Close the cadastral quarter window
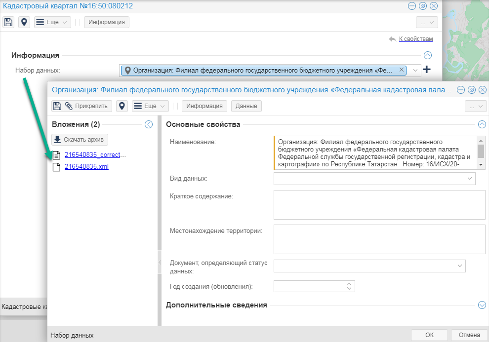The width and height of the screenshot is (489, 342). tap(434, 6)
